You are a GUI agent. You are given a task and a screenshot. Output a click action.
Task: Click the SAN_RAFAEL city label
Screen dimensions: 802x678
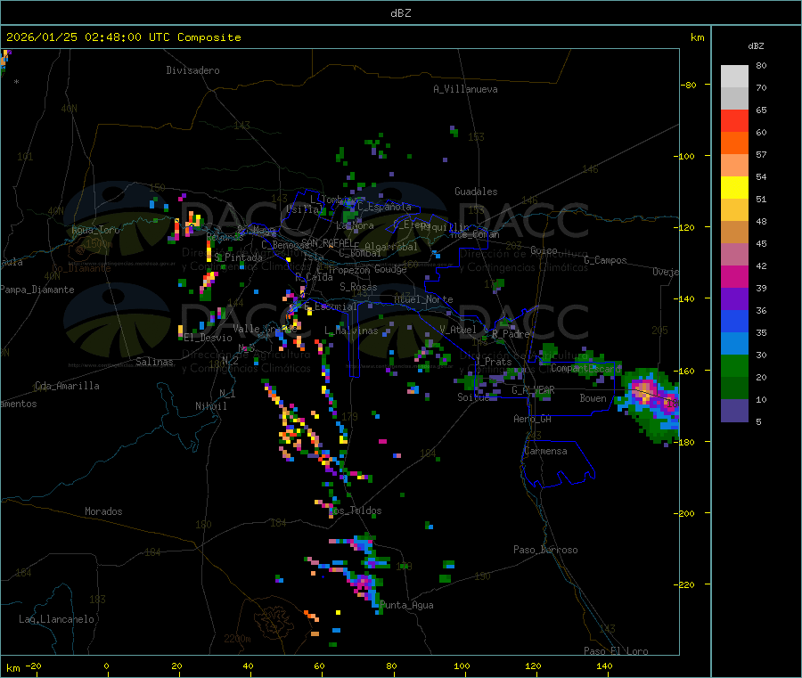[x=326, y=242]
